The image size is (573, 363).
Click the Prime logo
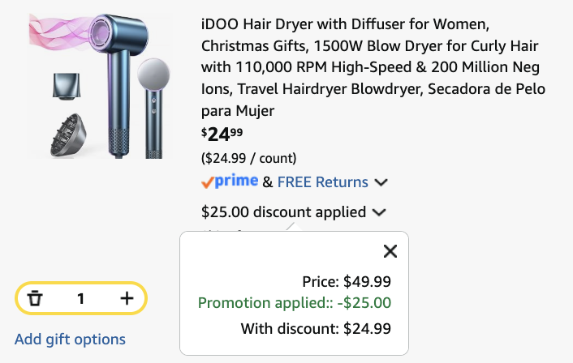[x=230, y=181]
